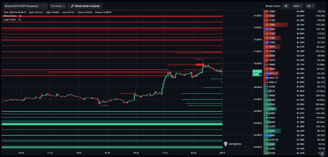Click the Close: 69,333.8 readout in the chart header
Viewport: 328px width, 157px height.
point(85,12)
